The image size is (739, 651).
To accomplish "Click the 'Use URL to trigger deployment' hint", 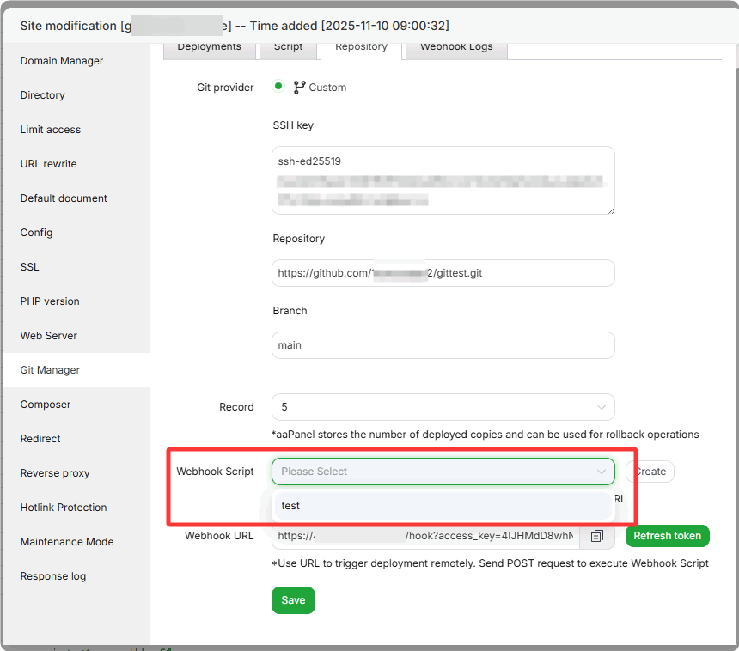I will click(490, 563).
